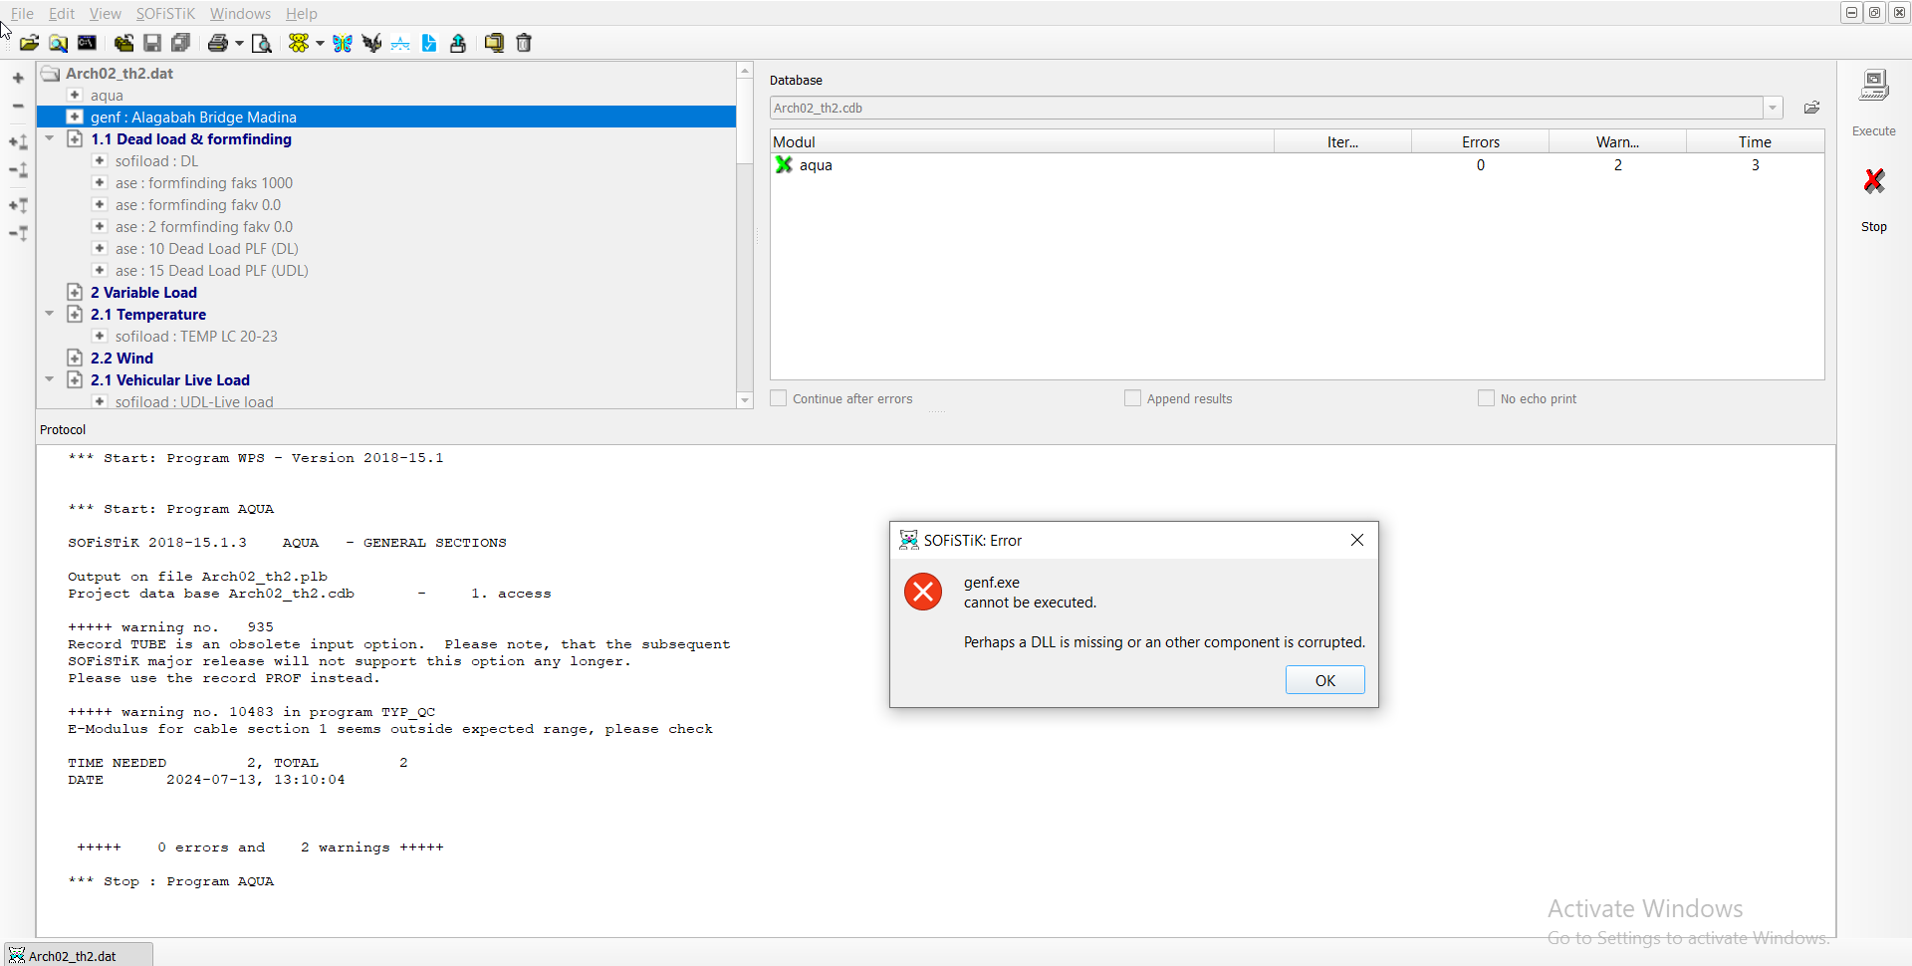This screenshot has height=966, width=1912.
Task: Tick the No echo print checkbox
Action: (1486, 398)
